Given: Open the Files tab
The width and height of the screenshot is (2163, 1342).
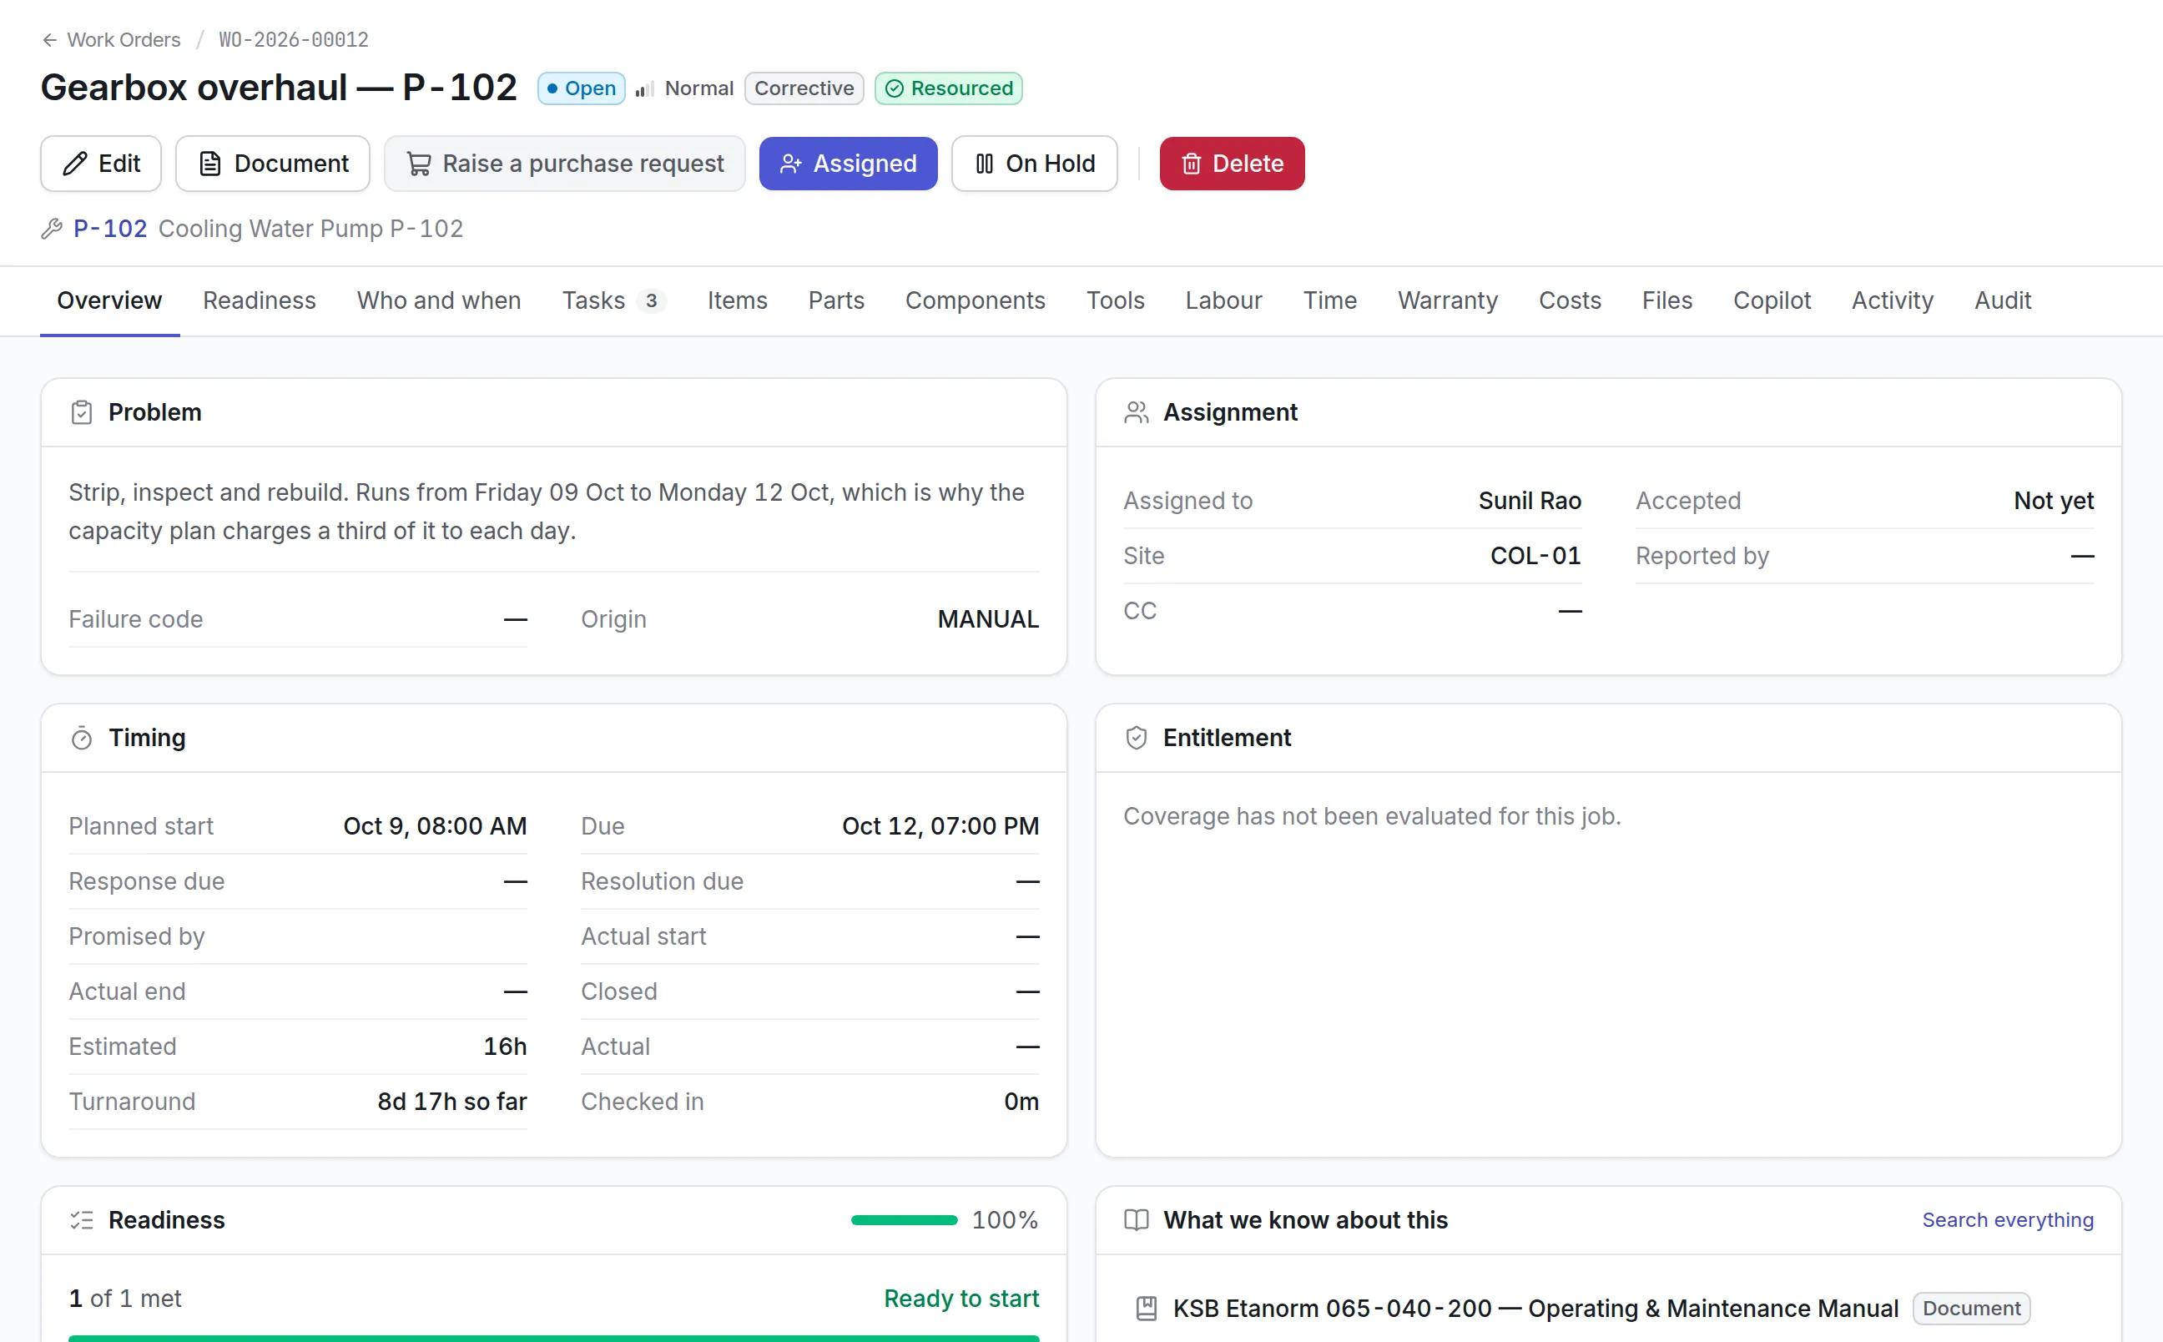Looking at the screenshot, I should pos(1667,301).
